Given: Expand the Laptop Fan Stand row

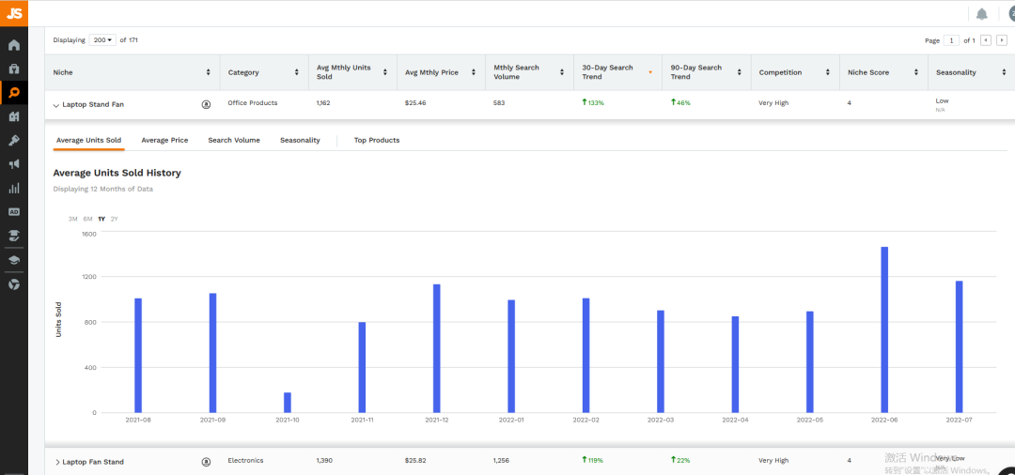Looking at the screenshot, I should point(57,462).
